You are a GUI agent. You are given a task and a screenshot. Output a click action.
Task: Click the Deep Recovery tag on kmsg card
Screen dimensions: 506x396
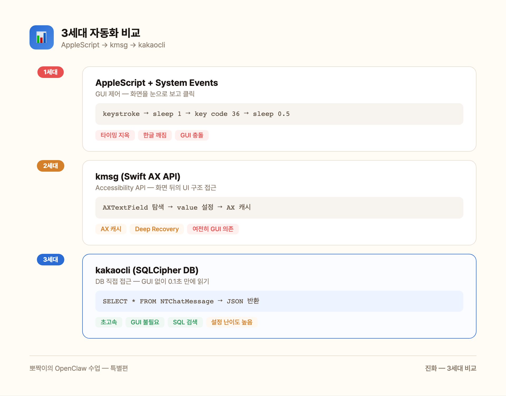pos(157,229)
